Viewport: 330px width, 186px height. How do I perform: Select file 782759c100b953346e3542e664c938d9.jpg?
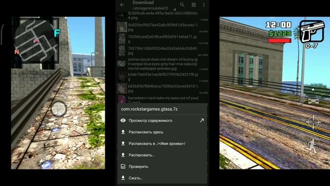pos(162,51)
